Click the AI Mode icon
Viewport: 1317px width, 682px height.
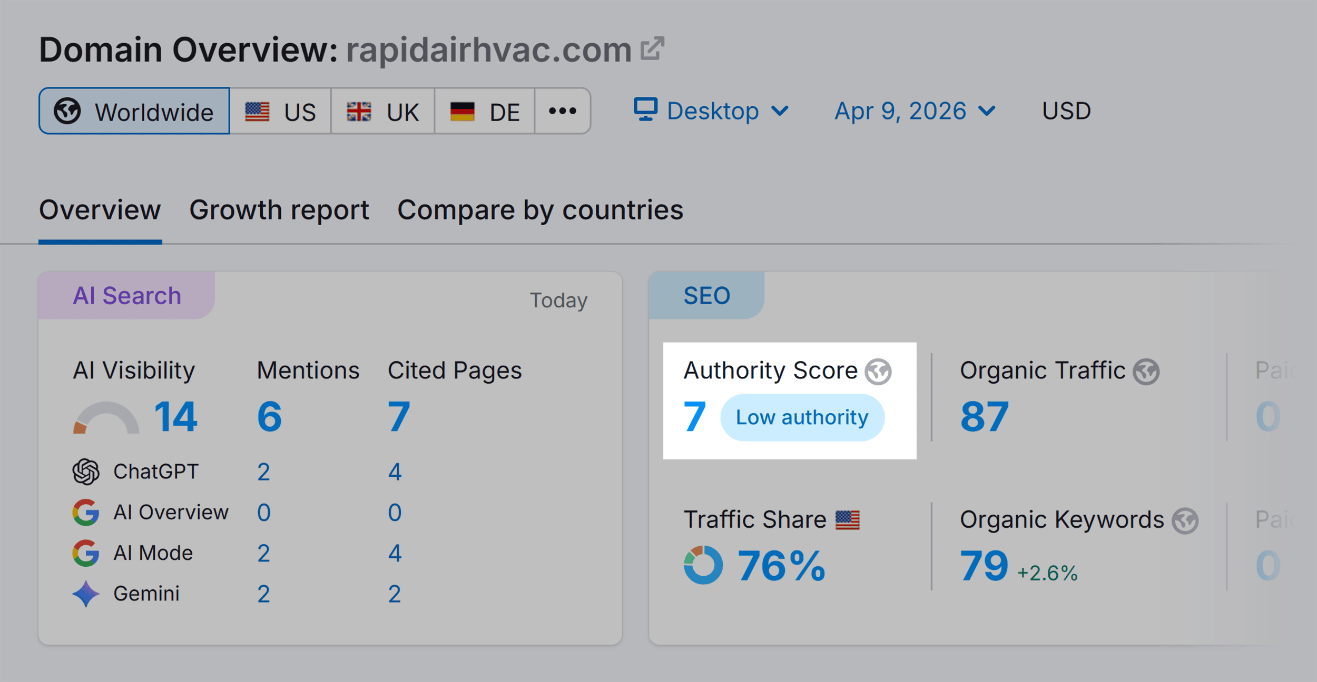[86, 552]
